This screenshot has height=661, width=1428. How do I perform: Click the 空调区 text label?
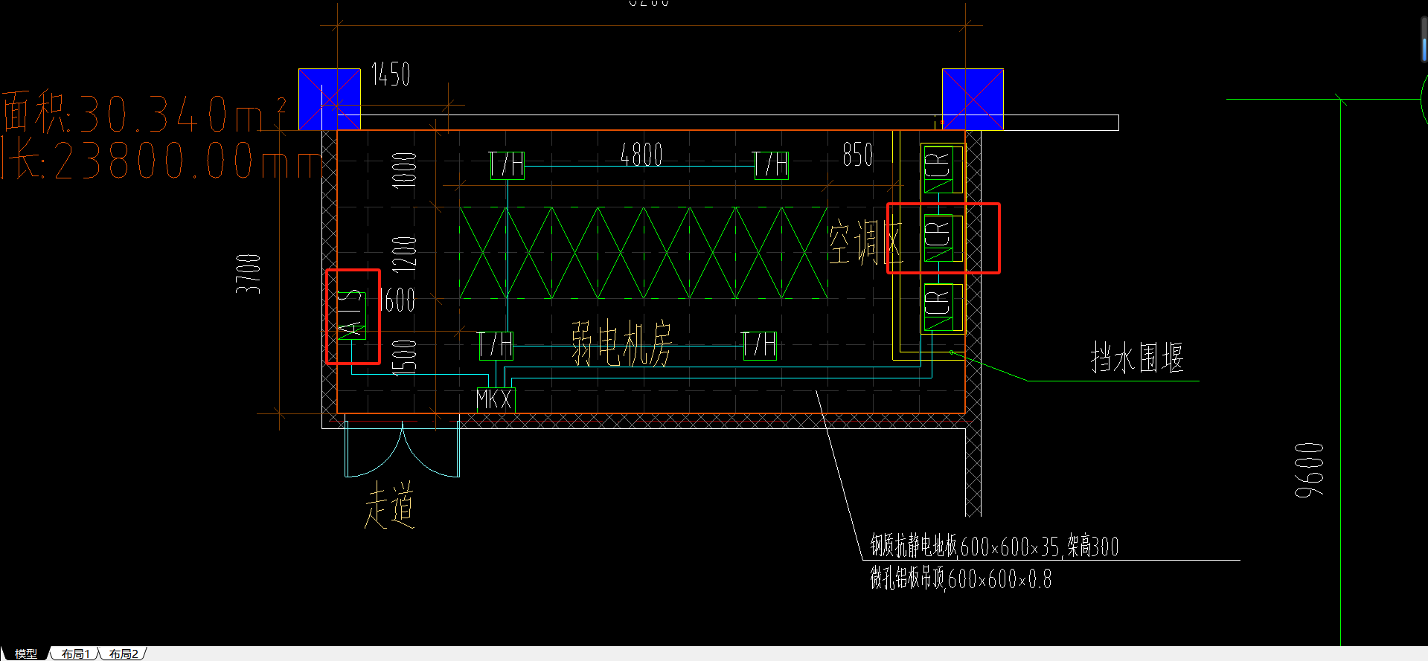point(865,242)
